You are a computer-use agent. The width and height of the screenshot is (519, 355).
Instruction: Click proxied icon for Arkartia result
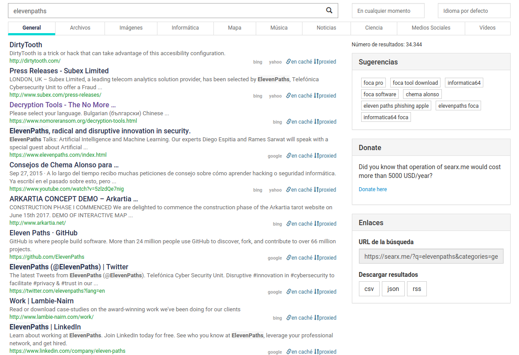pos(316,223)
